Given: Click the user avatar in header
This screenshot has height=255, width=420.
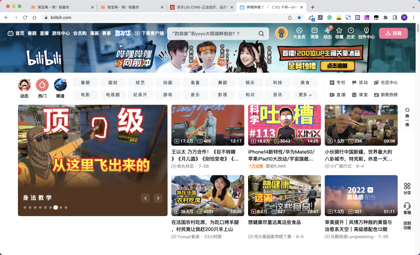Looking at the screenshot, I should [x=281, y=33].
